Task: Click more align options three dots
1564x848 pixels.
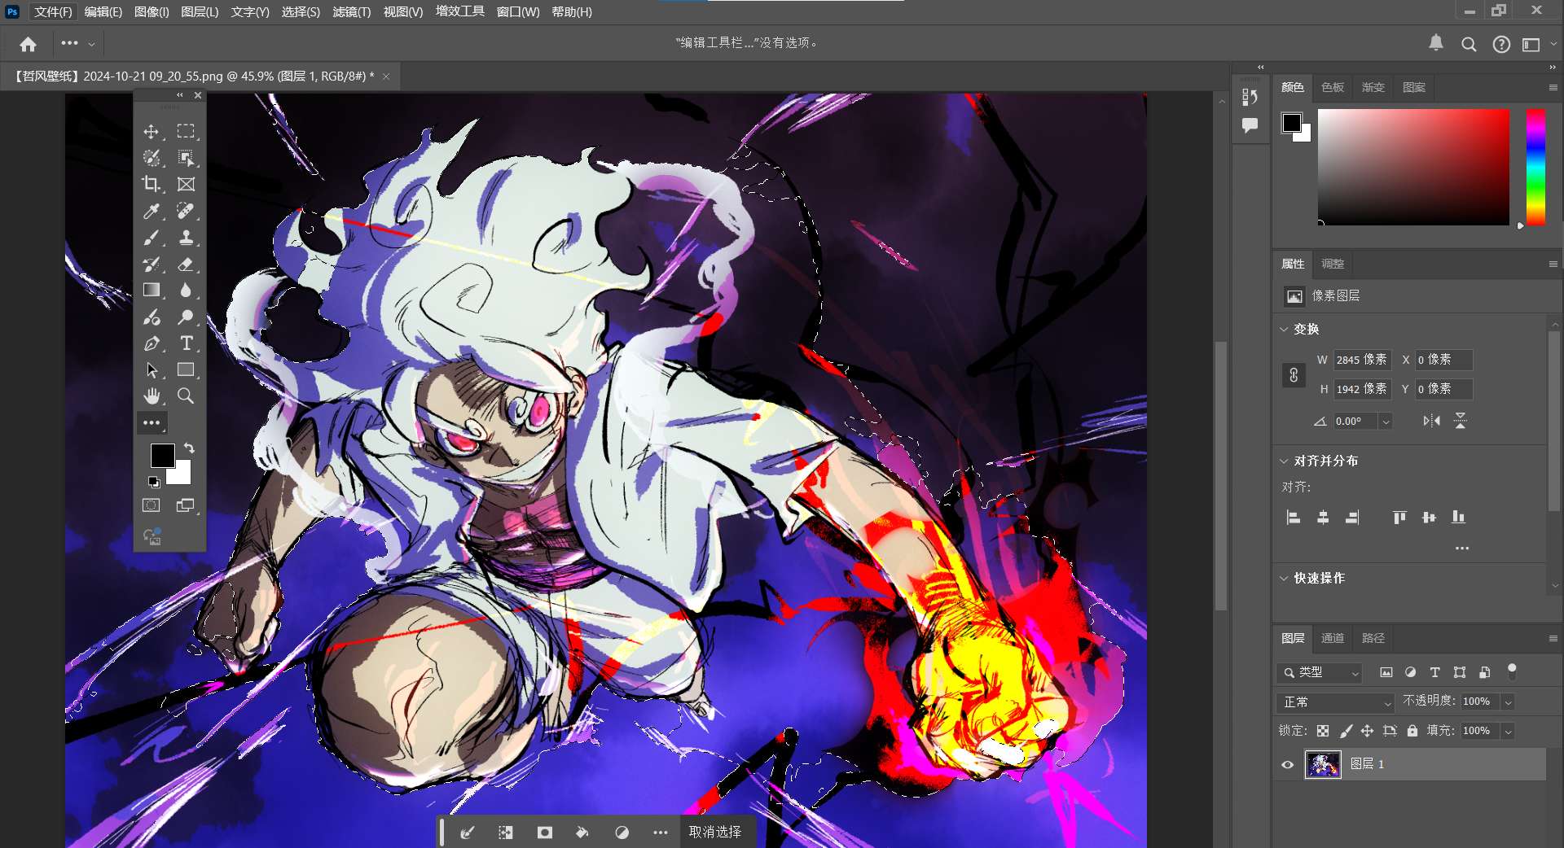Action: [1462, 549]
